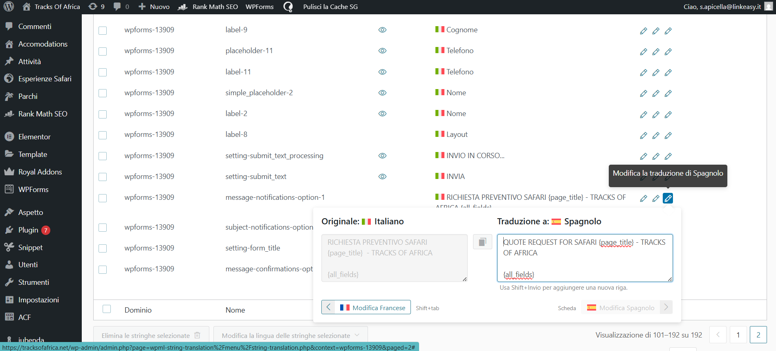Click the previous page arrow in pagination
776x351 pixels.
point(718,335)
